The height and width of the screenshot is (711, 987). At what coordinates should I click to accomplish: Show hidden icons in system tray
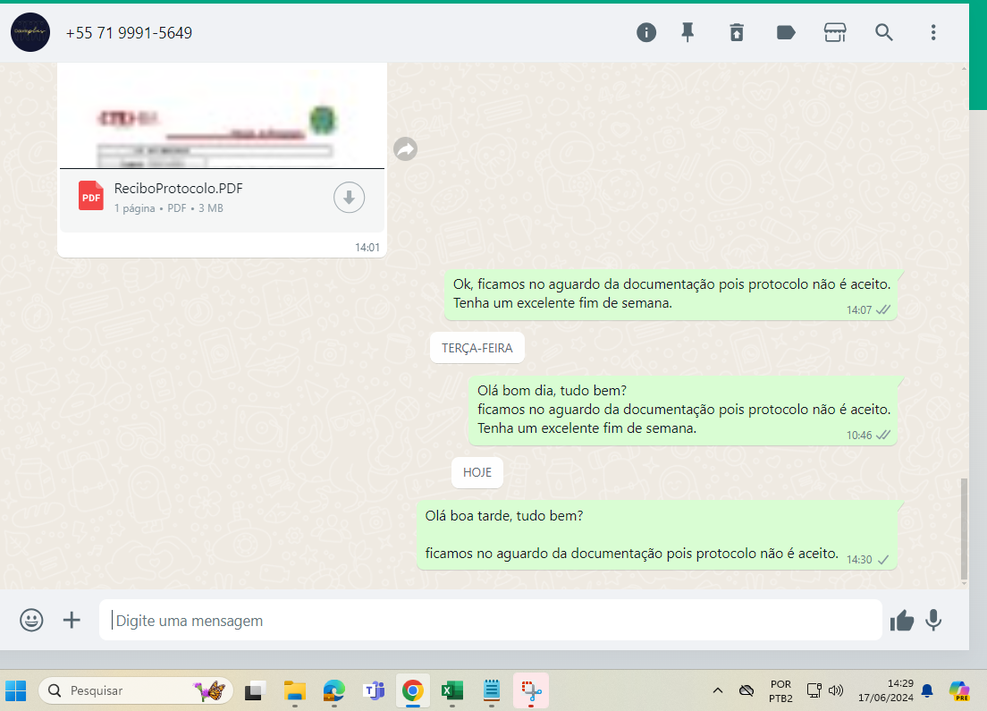[x=717, y=690]
